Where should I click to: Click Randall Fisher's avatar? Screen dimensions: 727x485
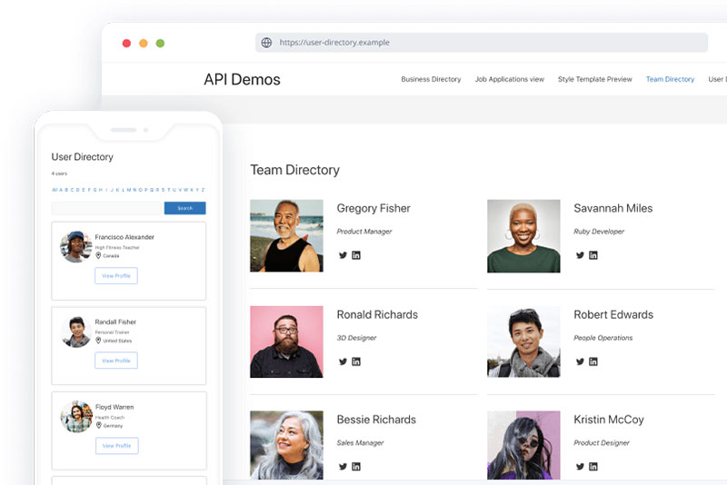click(x=76, y=332)
